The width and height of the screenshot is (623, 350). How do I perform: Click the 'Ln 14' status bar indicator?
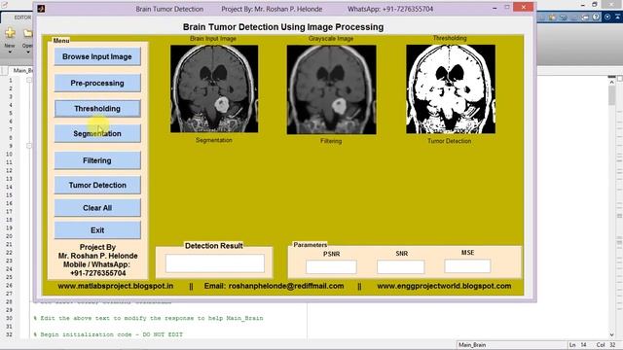[x=578, y=345]
